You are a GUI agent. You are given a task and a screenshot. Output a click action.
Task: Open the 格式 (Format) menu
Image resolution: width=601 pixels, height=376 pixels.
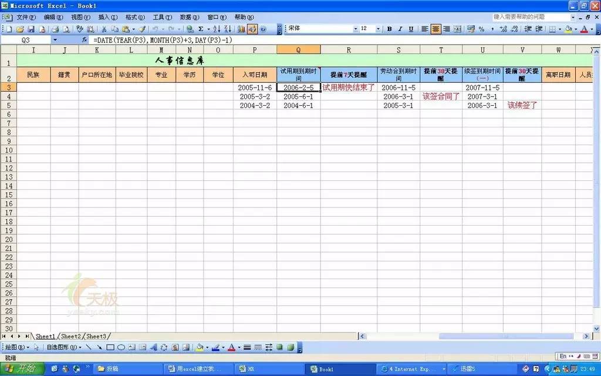point(134,18)
